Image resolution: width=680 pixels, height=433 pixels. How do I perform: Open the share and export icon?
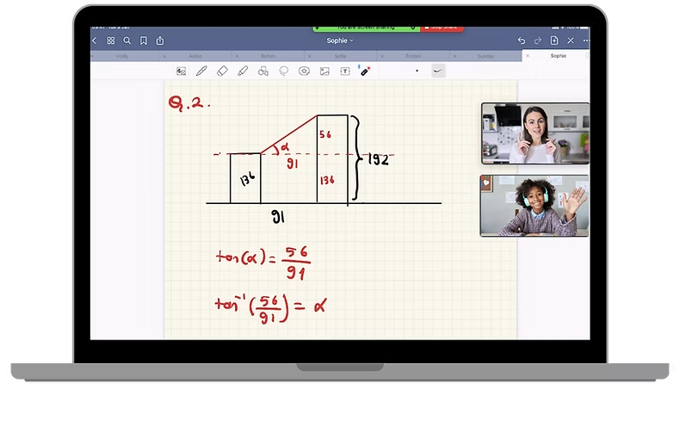(x=160, y=40)
